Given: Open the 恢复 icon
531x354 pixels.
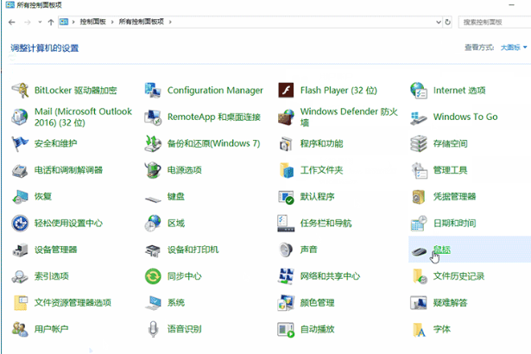Looking at the screenshot, I should tap(20, 197).
